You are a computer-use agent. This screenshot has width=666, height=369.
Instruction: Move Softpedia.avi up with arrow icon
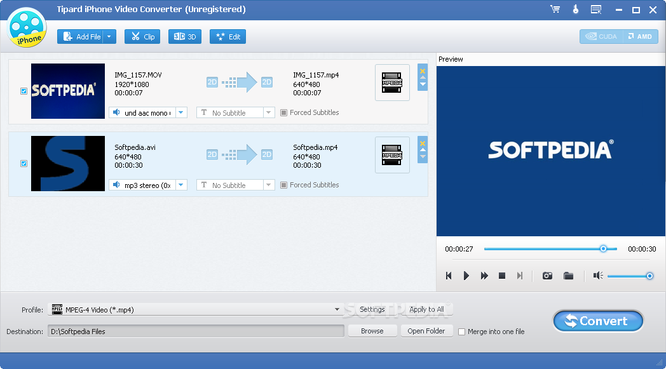[x=423, y=150]
